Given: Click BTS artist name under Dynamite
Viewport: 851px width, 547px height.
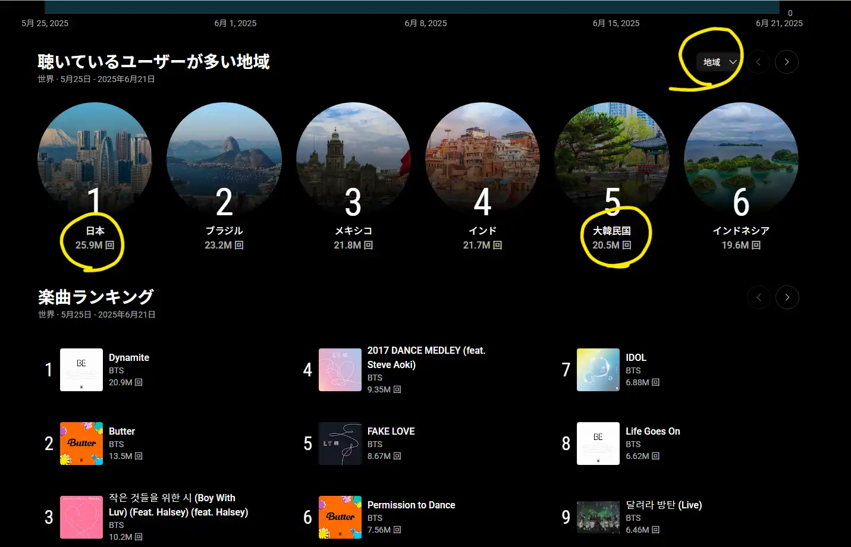Looking at the screenshot, I should click(117, 370).
